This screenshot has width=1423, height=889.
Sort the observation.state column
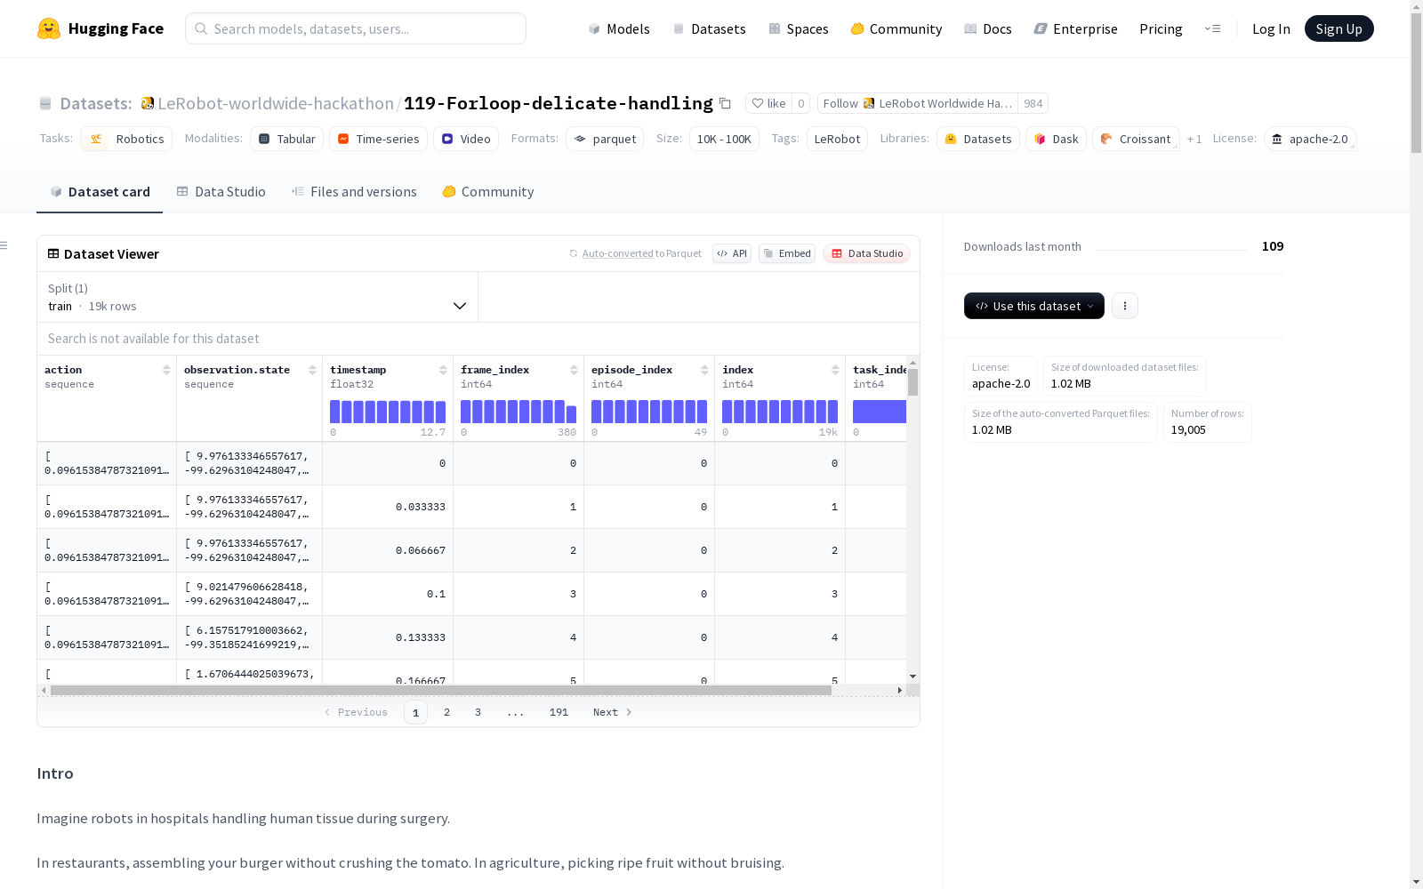[x=312, y=370]
